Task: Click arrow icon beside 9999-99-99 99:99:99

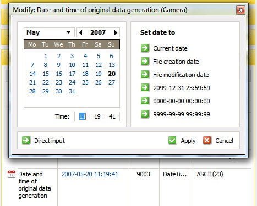Action: tap(145, 114)
